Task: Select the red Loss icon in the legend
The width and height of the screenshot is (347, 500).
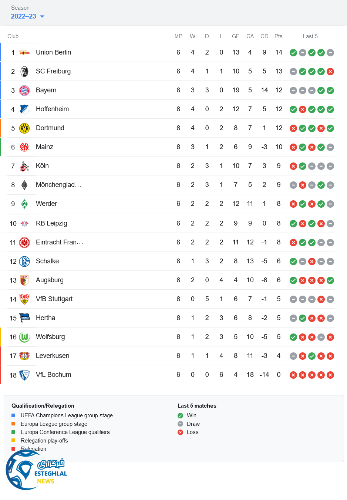Action: click(181, 432)
